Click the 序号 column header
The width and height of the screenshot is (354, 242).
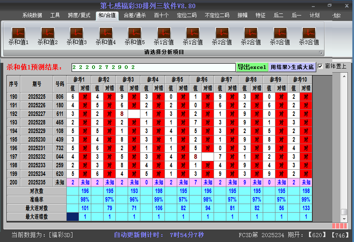14,84
